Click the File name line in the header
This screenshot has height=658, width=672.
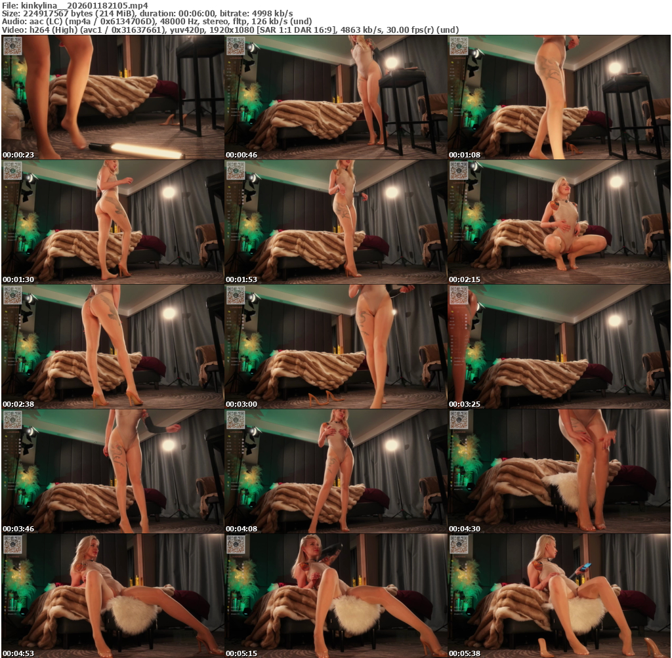coord(75,5)
